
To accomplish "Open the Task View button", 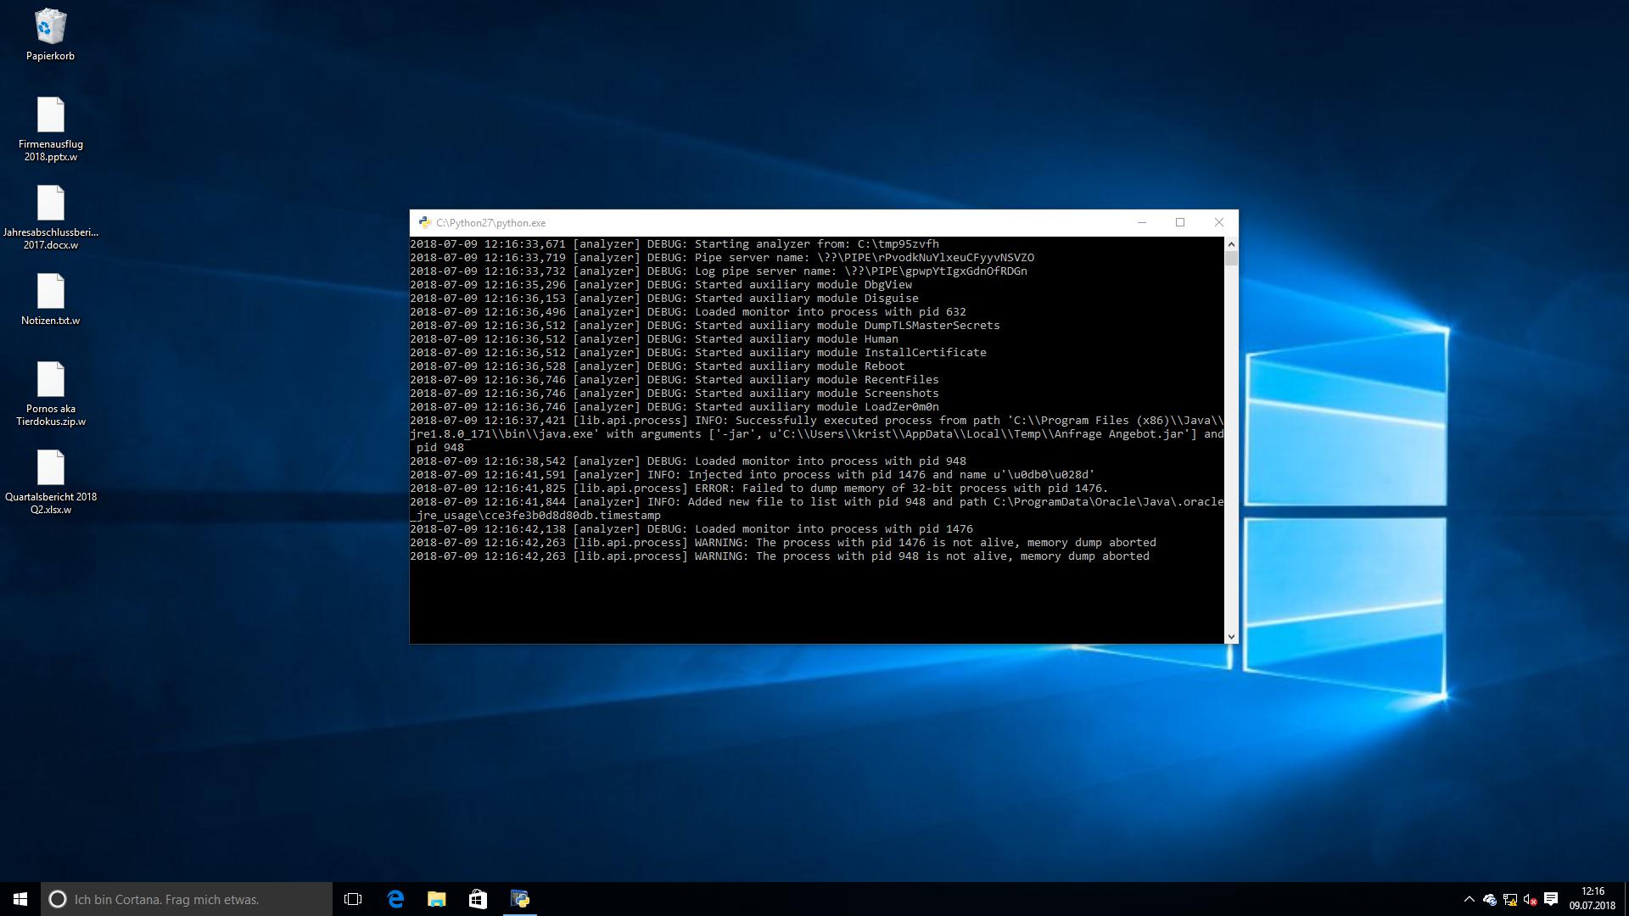I will [353, 899].
